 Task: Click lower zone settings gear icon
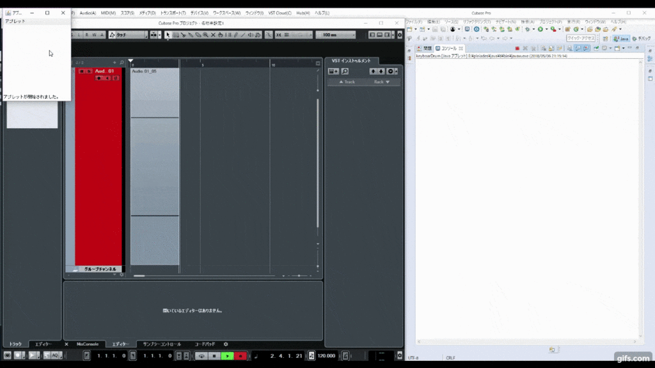[226, 344]
